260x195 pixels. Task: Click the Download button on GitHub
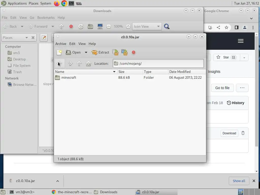click(x=229, y=133)
